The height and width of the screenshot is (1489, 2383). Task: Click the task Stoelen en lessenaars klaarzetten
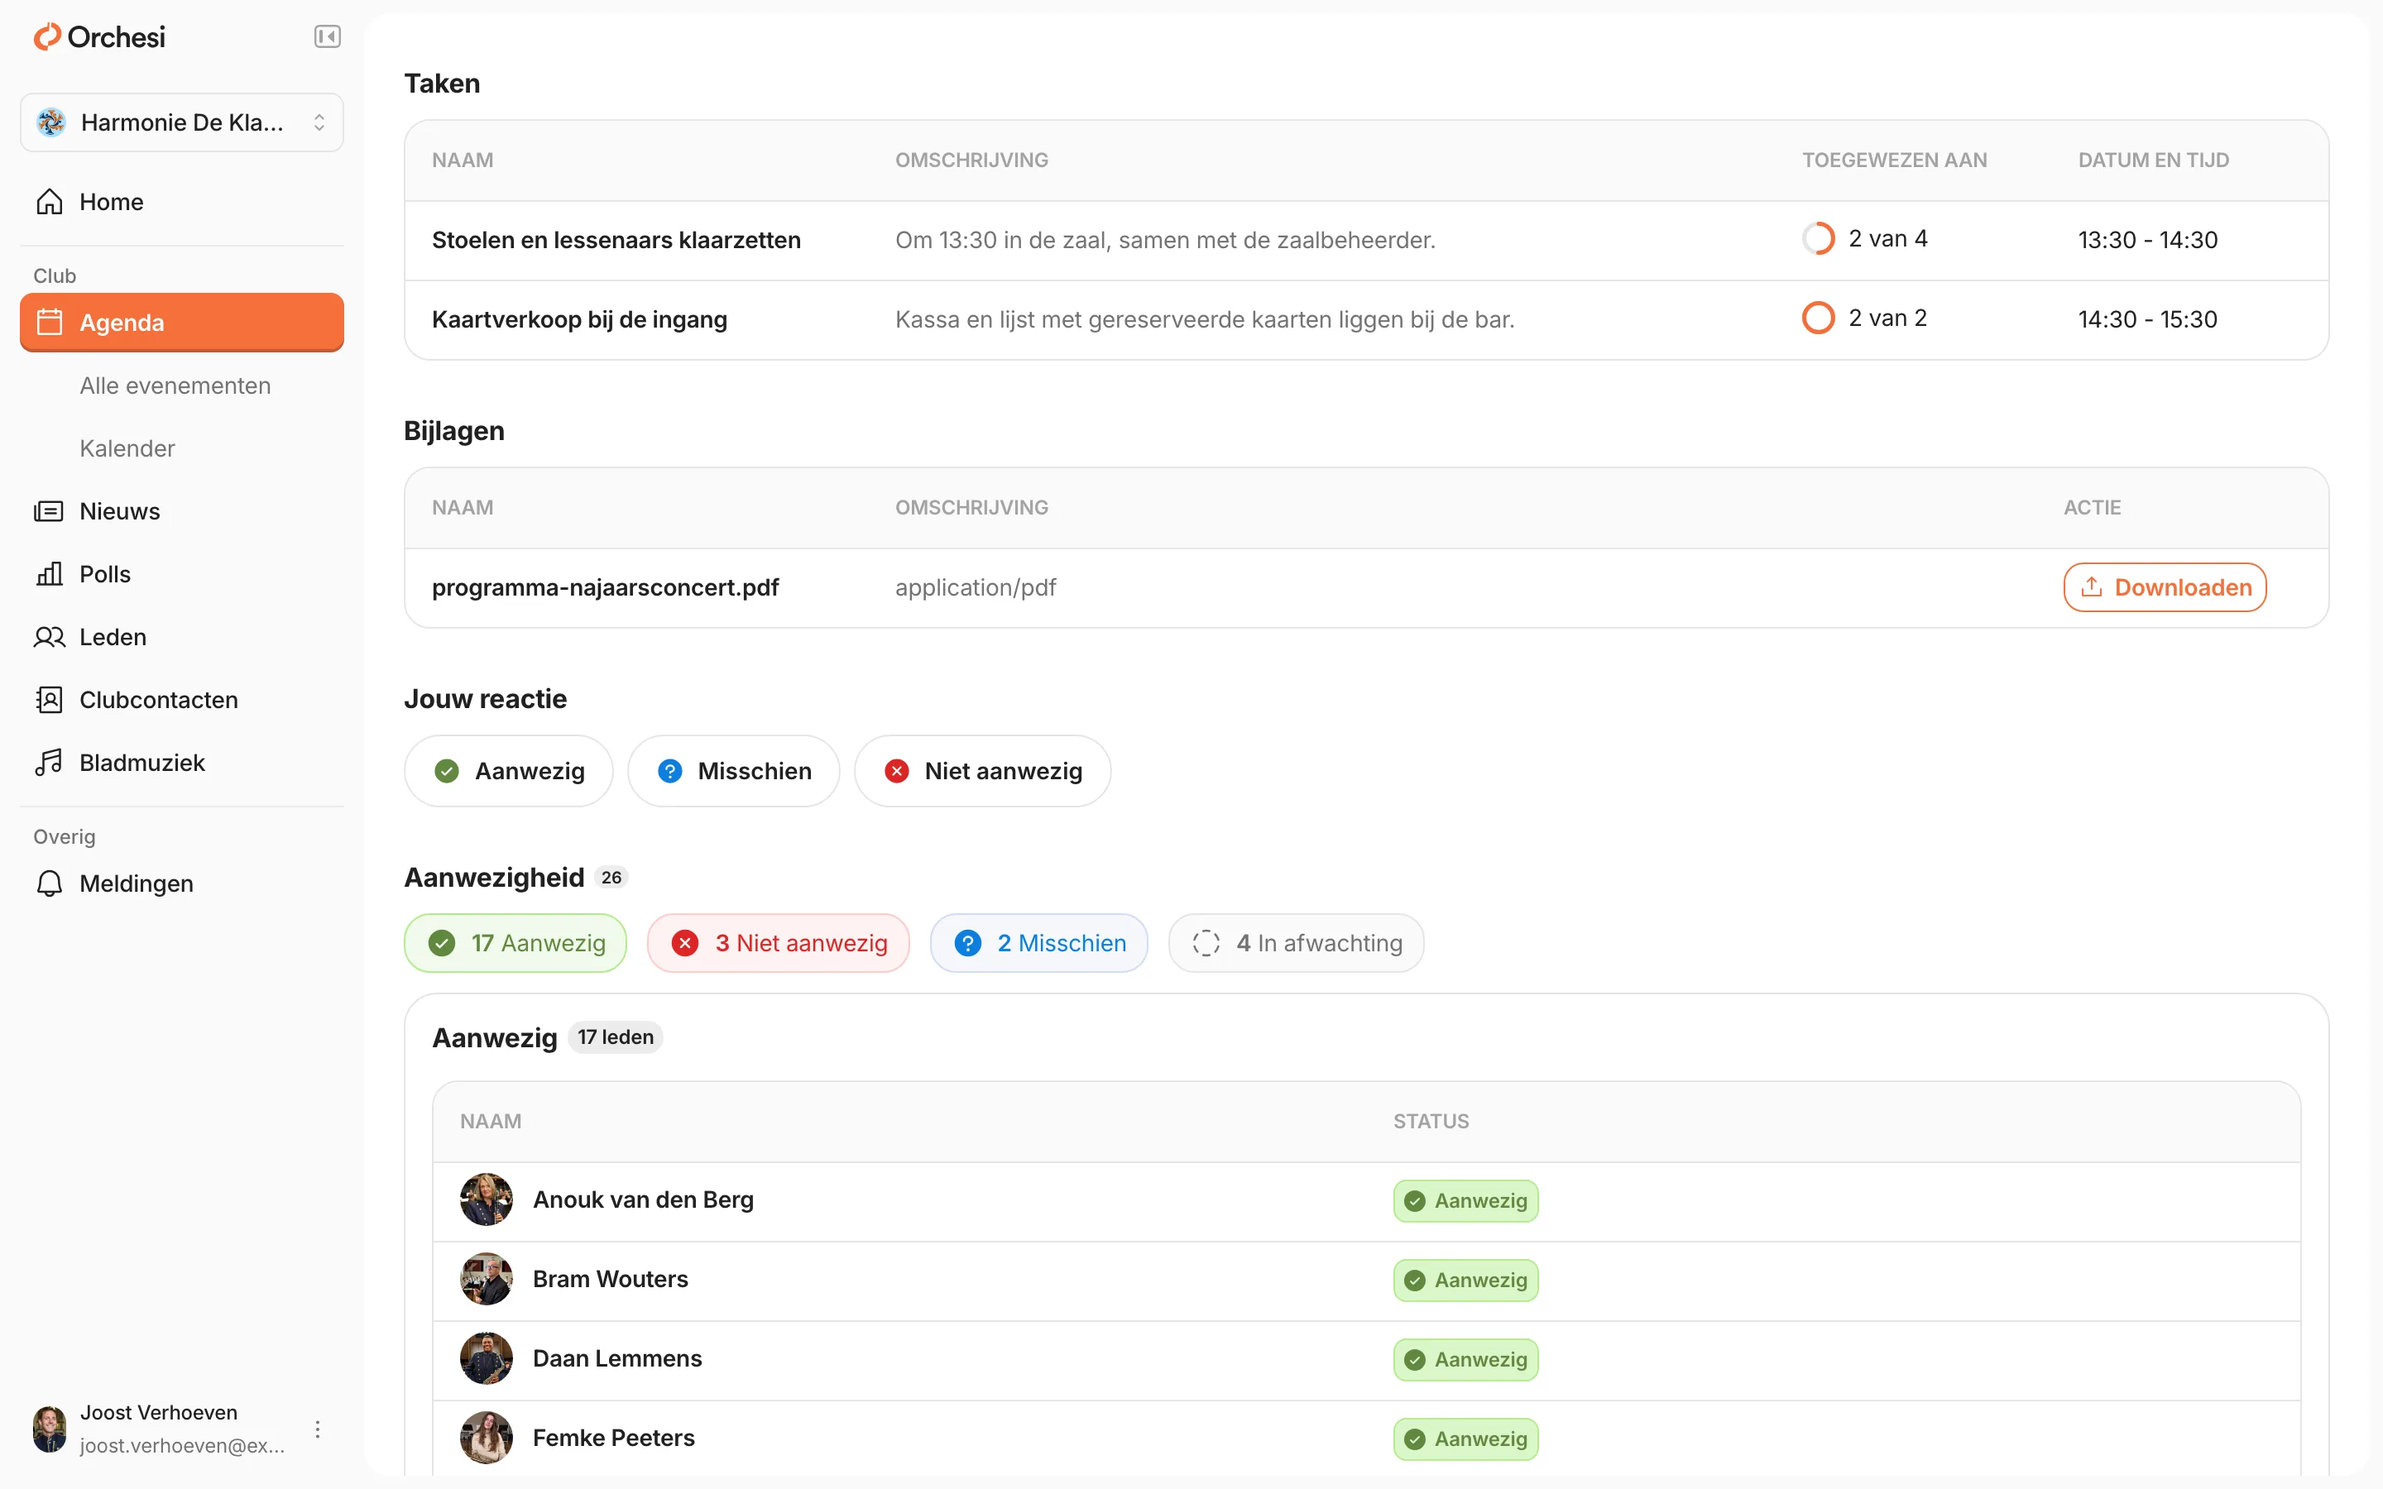616,240
